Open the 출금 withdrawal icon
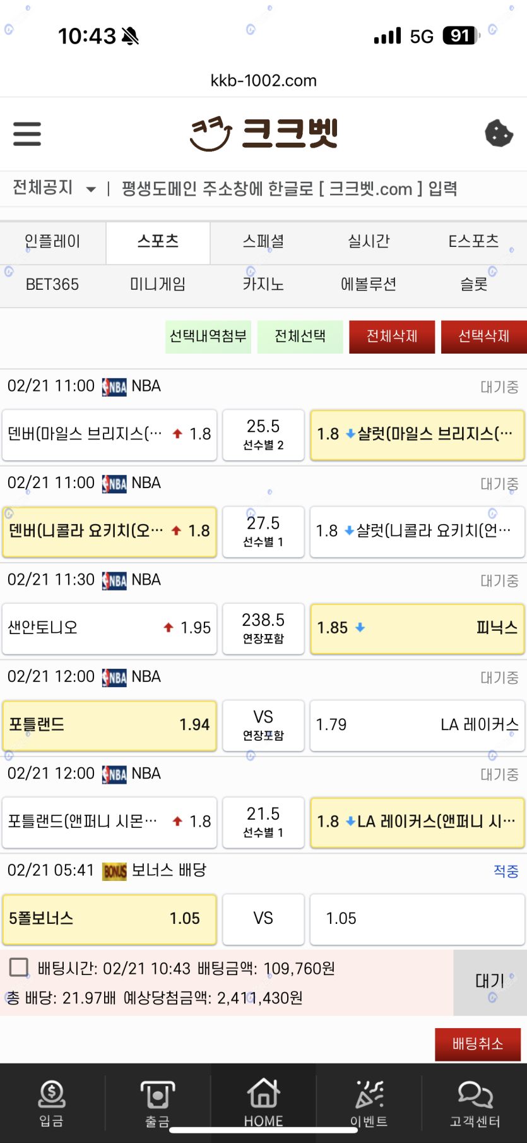 point(157,1103)
